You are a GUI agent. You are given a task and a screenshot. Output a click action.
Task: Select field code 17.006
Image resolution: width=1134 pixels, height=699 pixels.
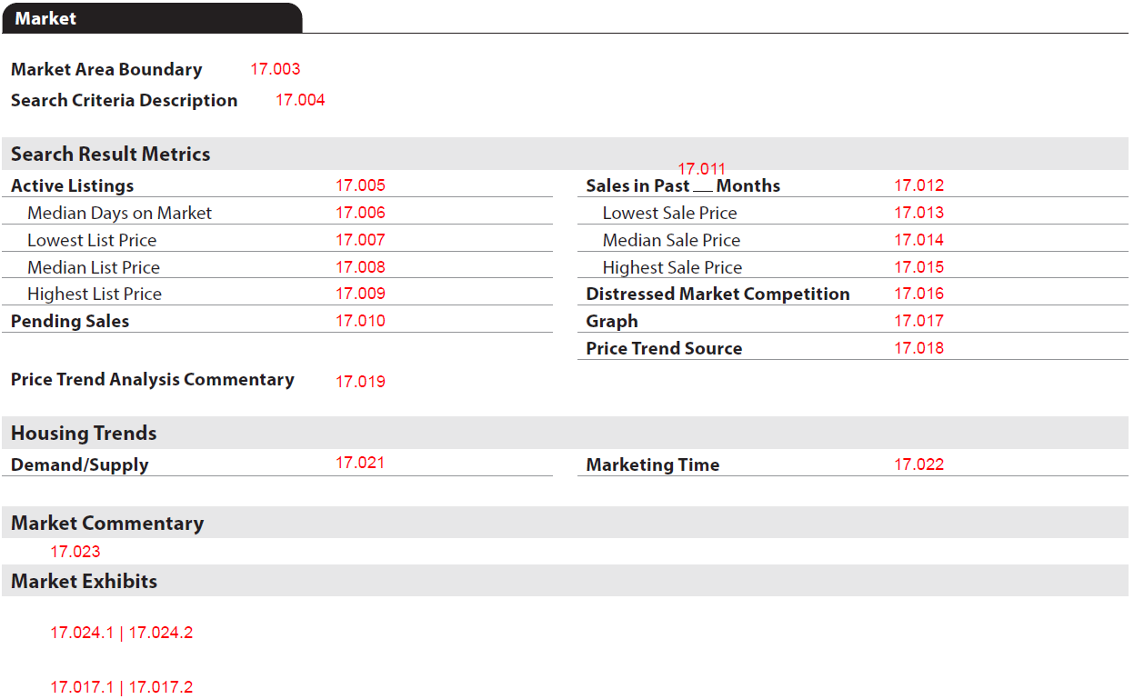(360, 213)
